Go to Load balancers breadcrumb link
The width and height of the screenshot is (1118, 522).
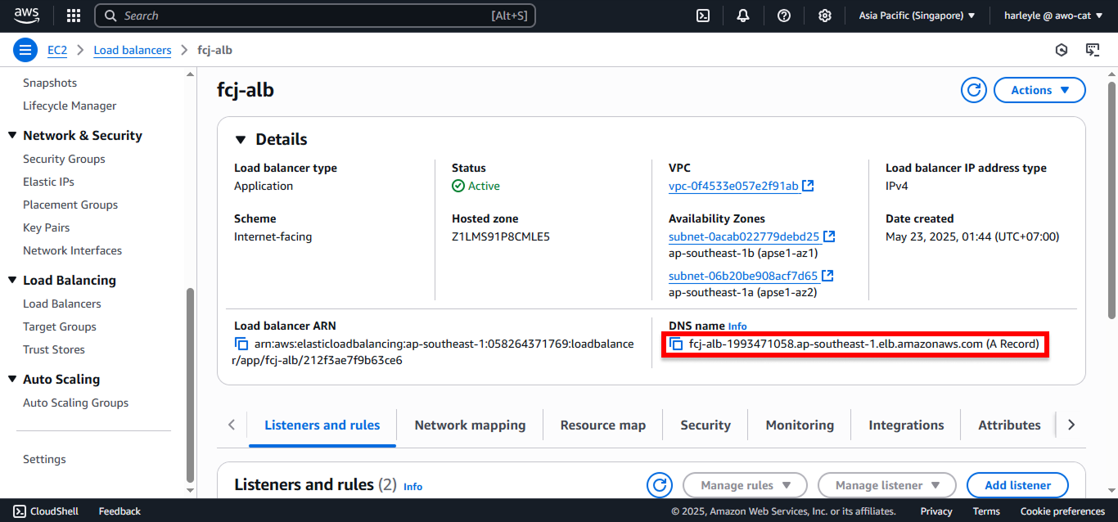pos(133,50)
